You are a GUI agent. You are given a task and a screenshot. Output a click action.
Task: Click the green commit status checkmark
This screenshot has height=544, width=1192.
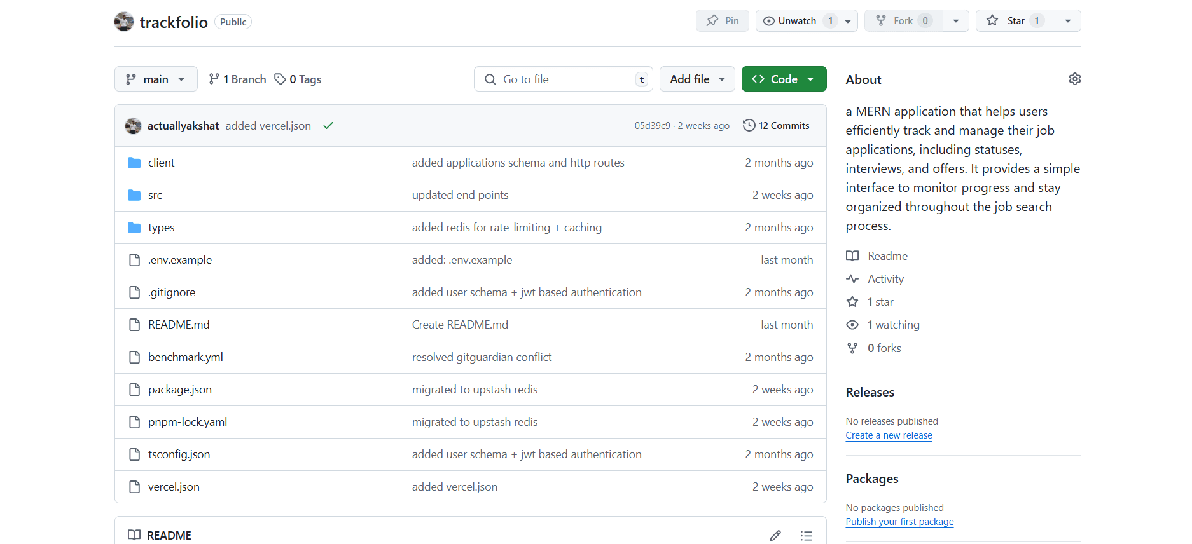[x=328, y=126]
